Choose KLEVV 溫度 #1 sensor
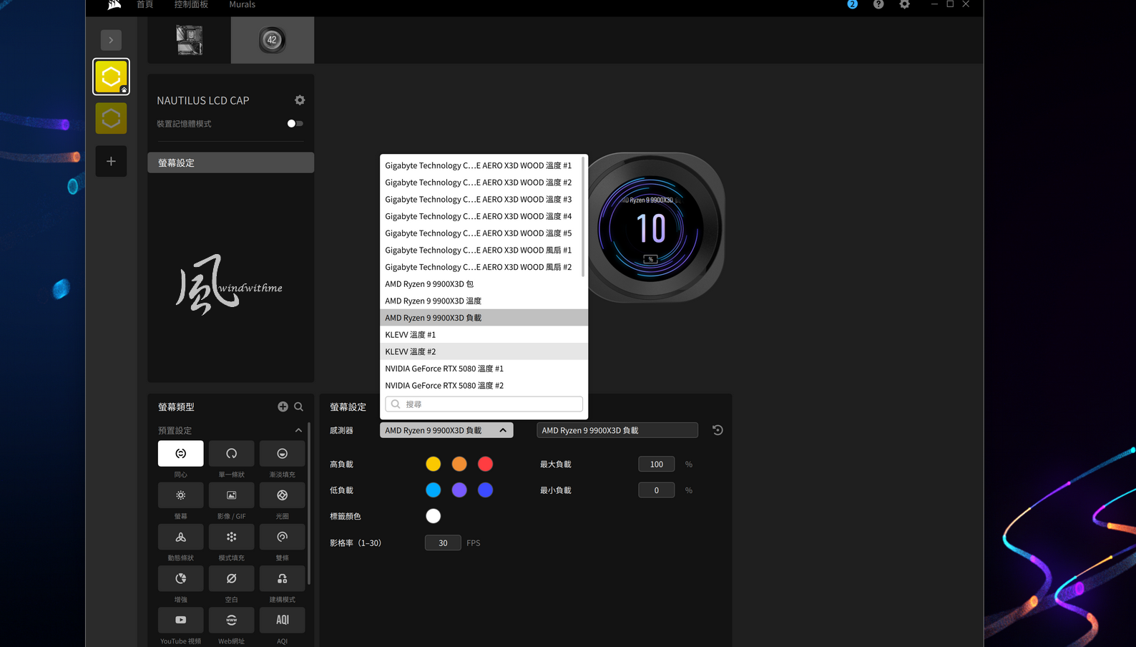 pyautogui.click(x=484, y=335)
